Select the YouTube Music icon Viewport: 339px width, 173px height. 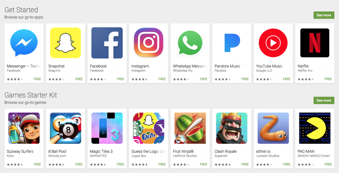click(273, 43)
